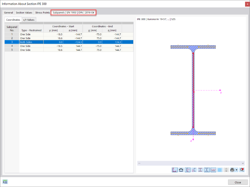Click the yi [mm] column header

coord(53,30)
